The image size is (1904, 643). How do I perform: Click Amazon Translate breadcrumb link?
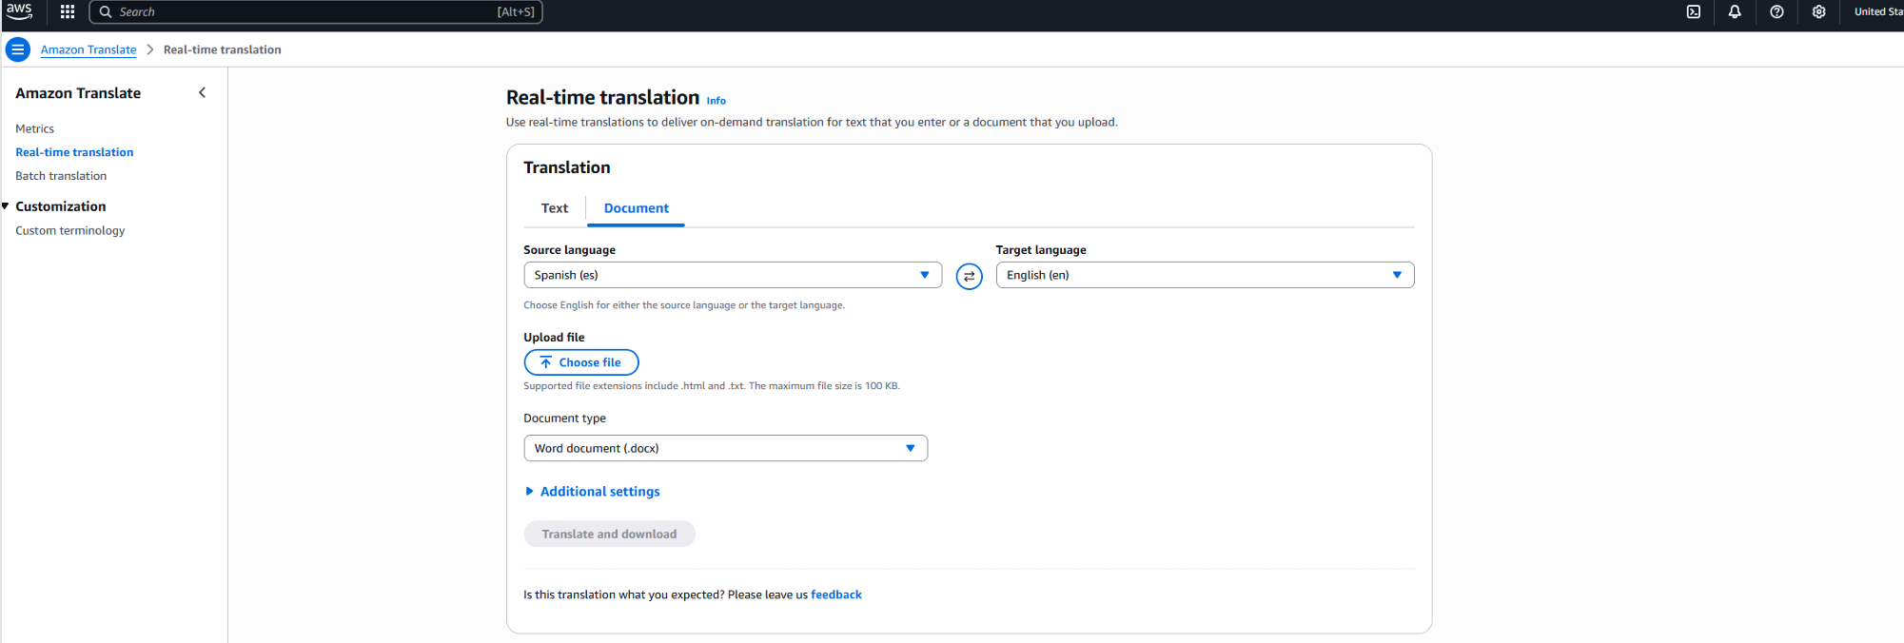88,49
